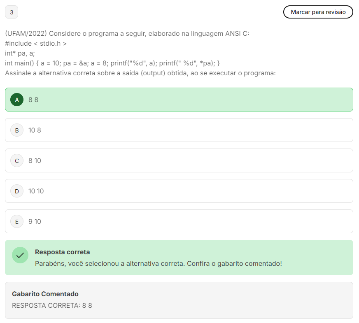The image size is (359, 323).
Task: Click the letter D circle badge
Action: coord(17,191)
